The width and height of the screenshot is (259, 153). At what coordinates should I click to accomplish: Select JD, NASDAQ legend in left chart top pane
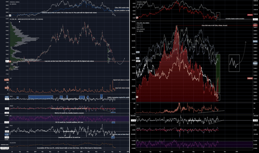pos(13,4)
